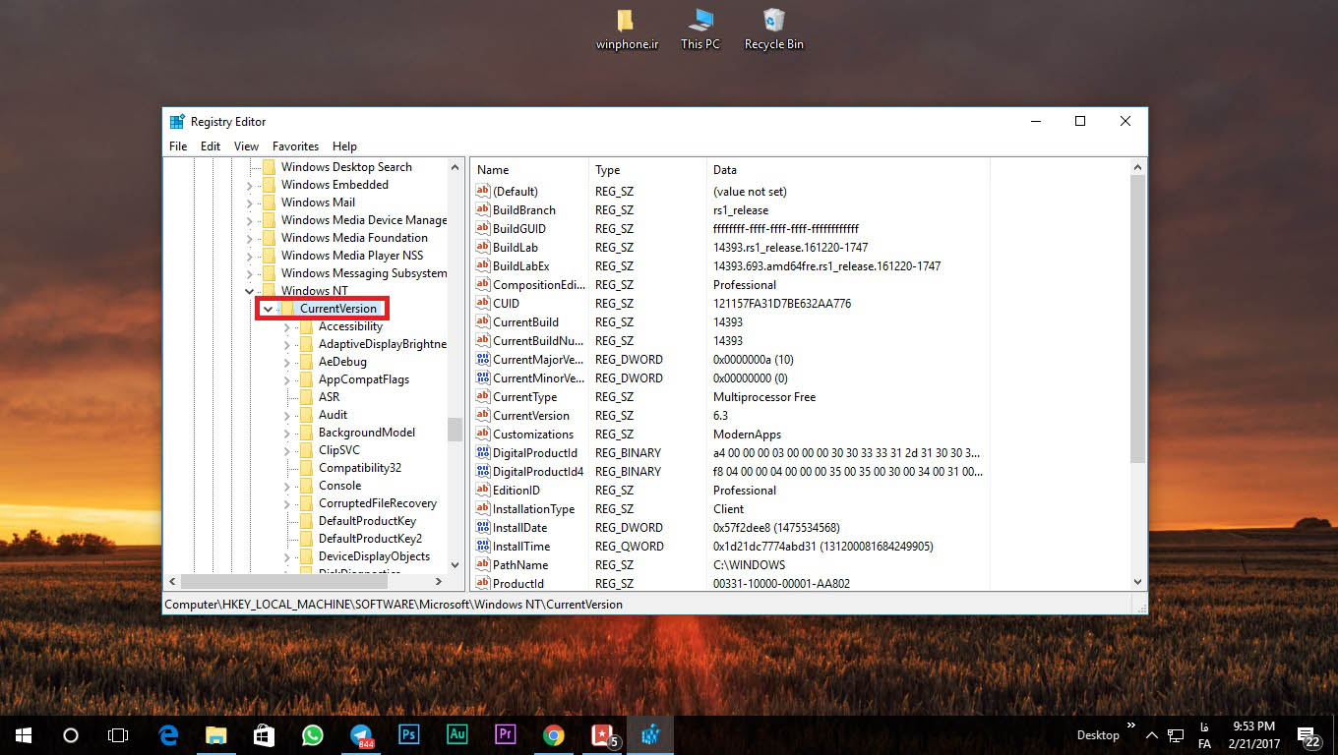
Task: Select the DeviceDisplayObjects tree key
Action: 374,556
